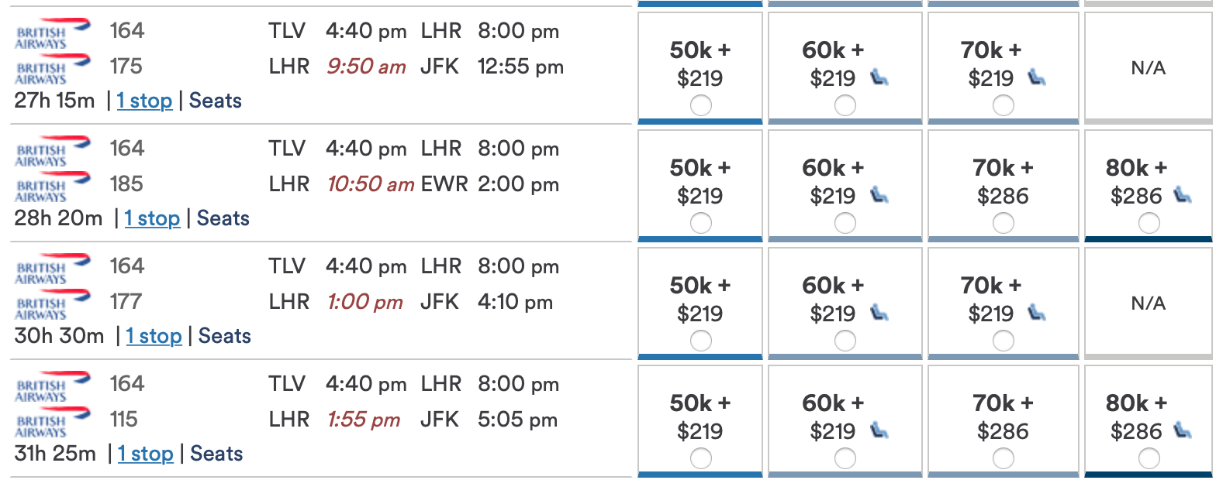
Task: Open Seats link for 27h 15m itinerary
Action: click(216, 101)
